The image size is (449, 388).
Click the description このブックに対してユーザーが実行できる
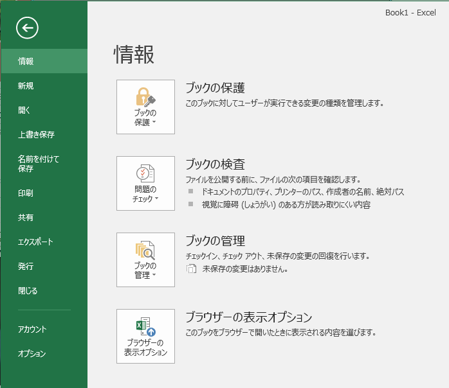tap(284, 103)
